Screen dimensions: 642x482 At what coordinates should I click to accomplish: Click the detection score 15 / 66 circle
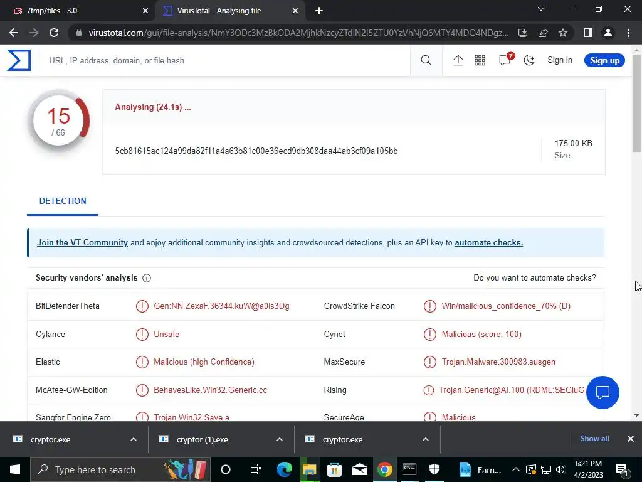pyautogui.click(x=58, y=121)
